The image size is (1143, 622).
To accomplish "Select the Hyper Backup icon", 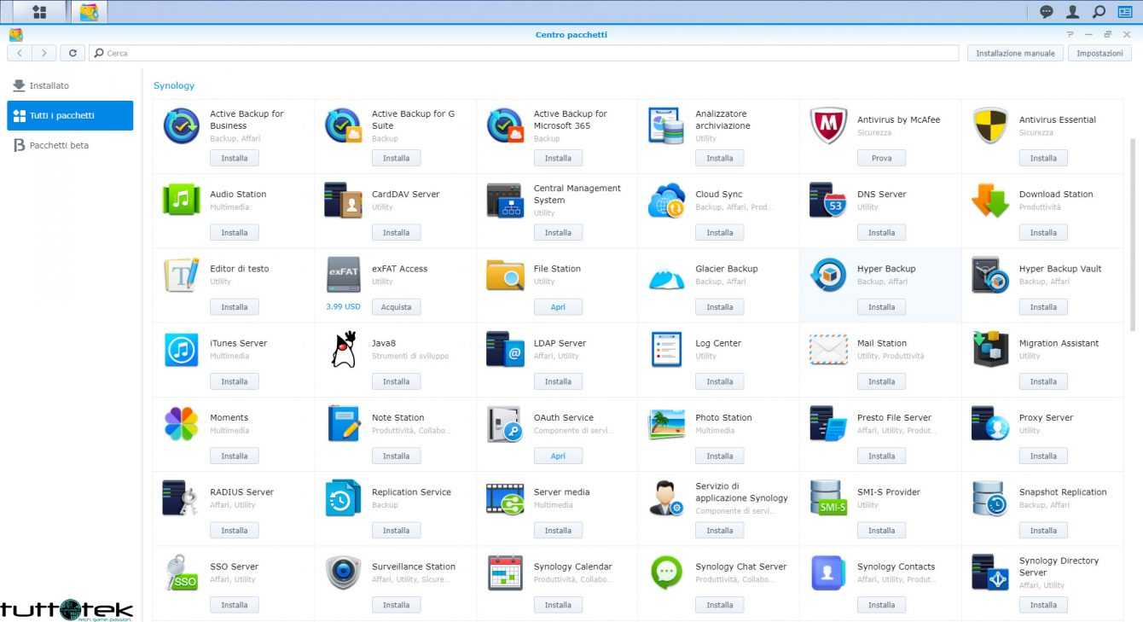I will [828, 275].
